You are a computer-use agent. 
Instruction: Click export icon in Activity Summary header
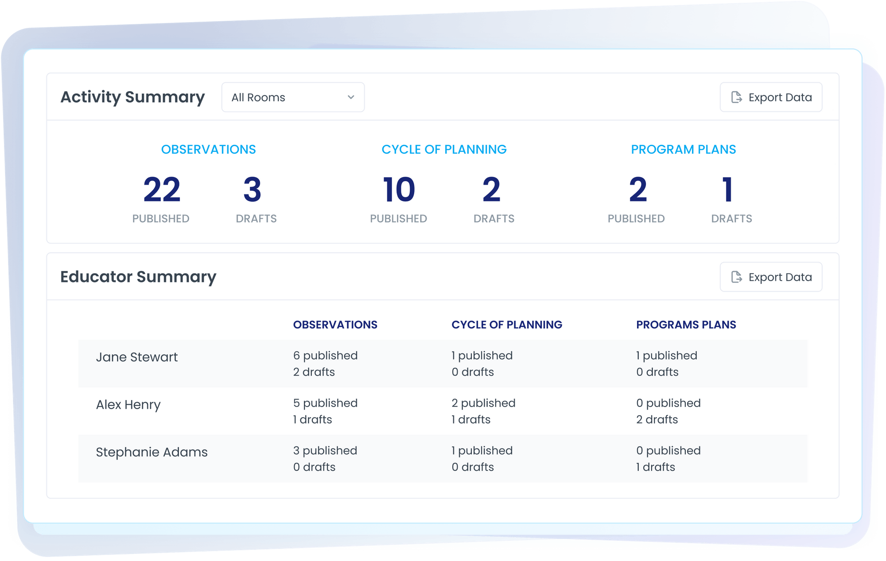pos(736,97)
